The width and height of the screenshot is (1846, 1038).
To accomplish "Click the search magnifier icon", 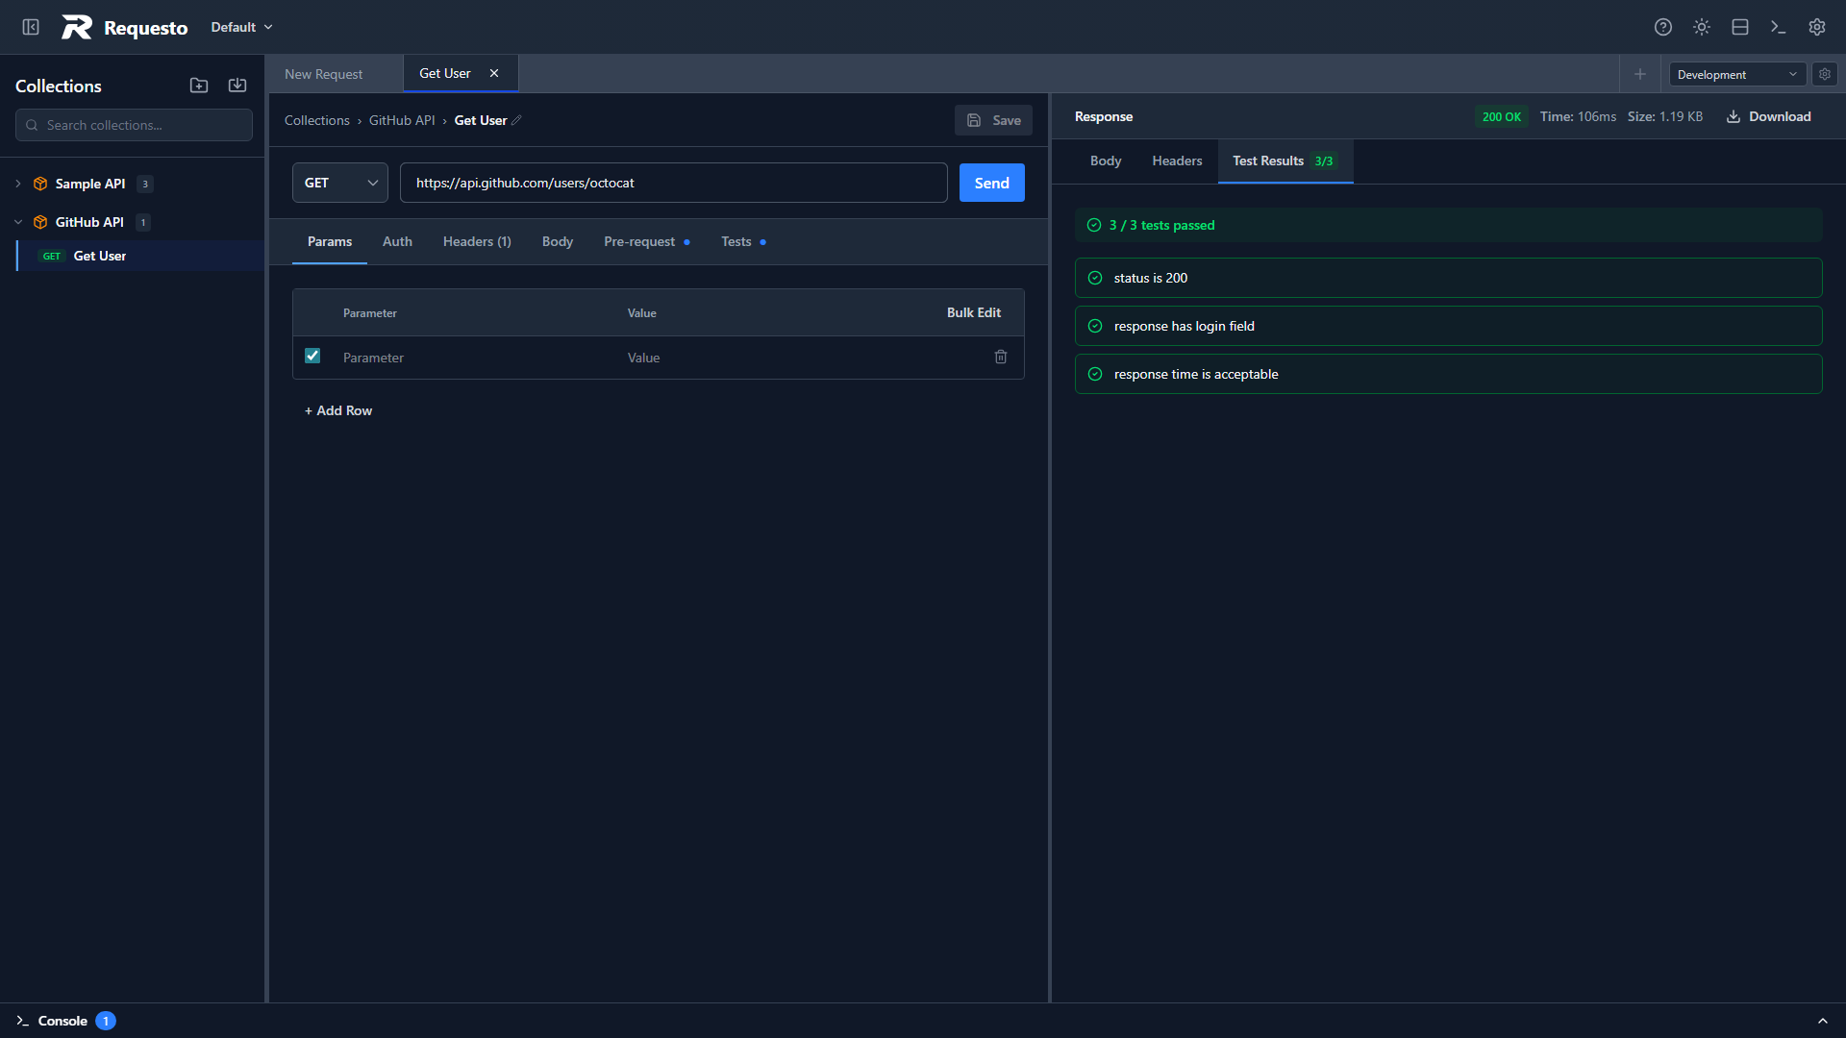I will (x=32, y=125).
